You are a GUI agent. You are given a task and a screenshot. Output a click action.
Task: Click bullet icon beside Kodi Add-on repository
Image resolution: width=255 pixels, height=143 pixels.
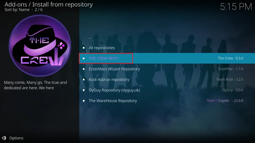[x=84, y=80]
